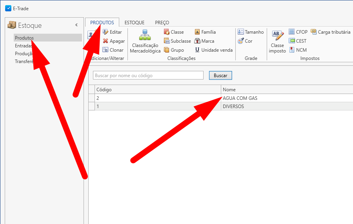Select the AGUA COM GAS row

(240, 98)
